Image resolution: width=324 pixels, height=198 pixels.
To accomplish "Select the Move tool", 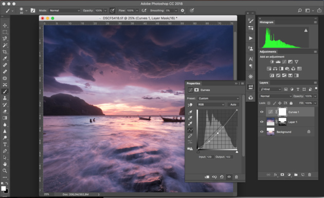I will [x=5, y=25].
